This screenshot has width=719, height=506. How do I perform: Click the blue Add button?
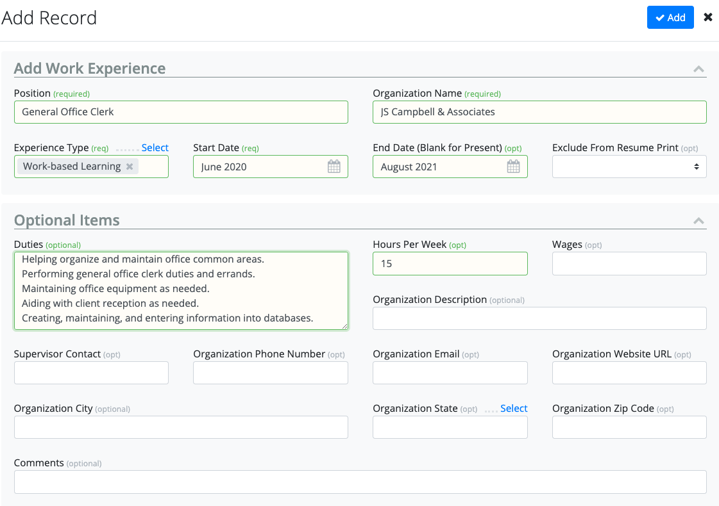pos(670,17)
